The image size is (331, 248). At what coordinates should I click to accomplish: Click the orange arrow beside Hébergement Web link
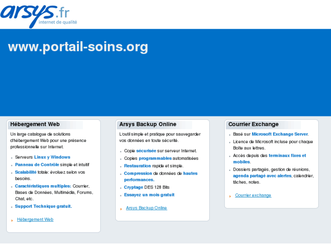pyautogui.click(x=12, y=221)
